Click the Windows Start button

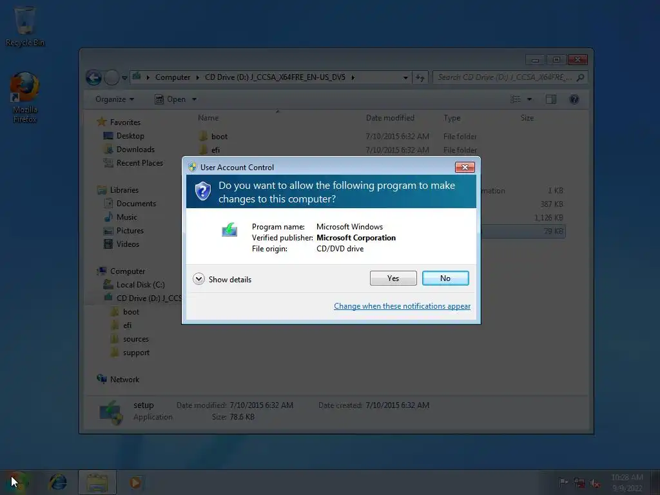pyautogui.click(x=17, y=482)
